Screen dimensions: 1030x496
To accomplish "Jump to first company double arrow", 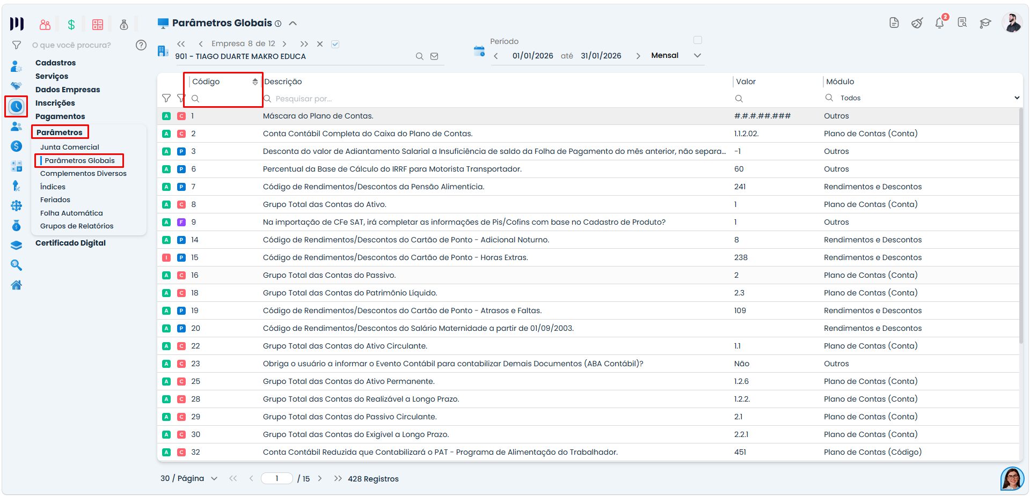I will pos(181,44).
